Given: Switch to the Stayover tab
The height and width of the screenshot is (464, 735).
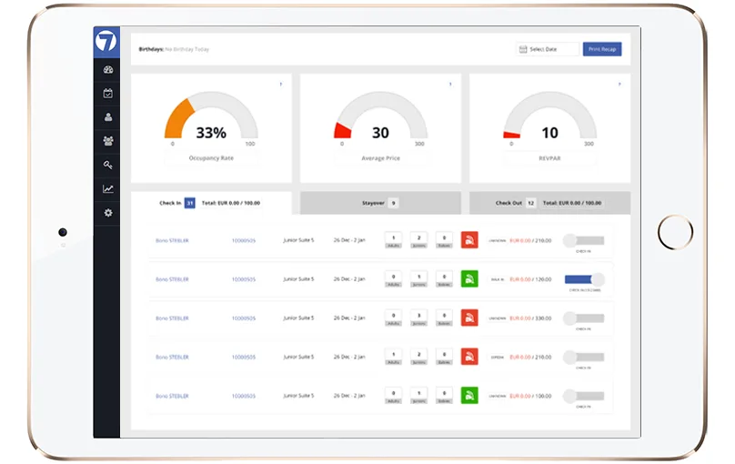Looking at the screenshot, I should click(380, 203).
